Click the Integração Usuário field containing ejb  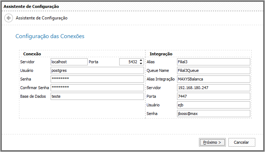click(x=214, y=105)
